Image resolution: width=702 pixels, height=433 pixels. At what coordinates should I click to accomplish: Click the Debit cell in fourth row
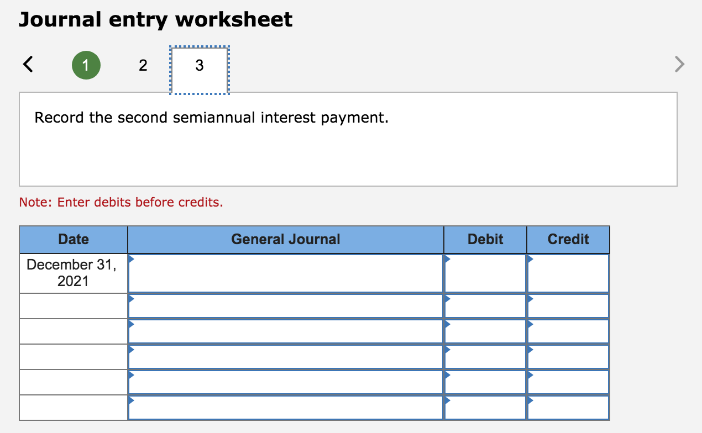(485, 357)
